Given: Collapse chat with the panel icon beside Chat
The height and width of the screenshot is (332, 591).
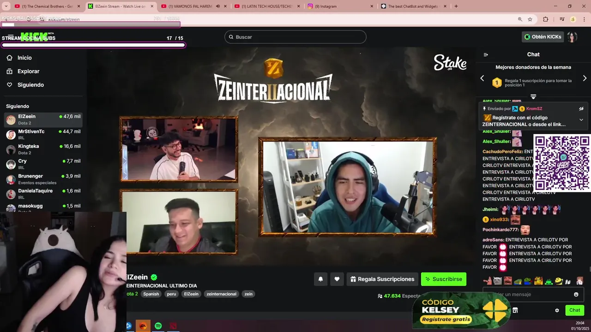Looking at the screenshot, I should pyautogui.click(x=486, y=54).
